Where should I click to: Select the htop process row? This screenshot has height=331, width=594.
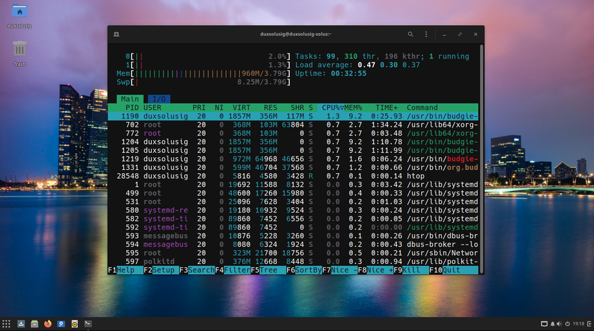coord(293,176)
